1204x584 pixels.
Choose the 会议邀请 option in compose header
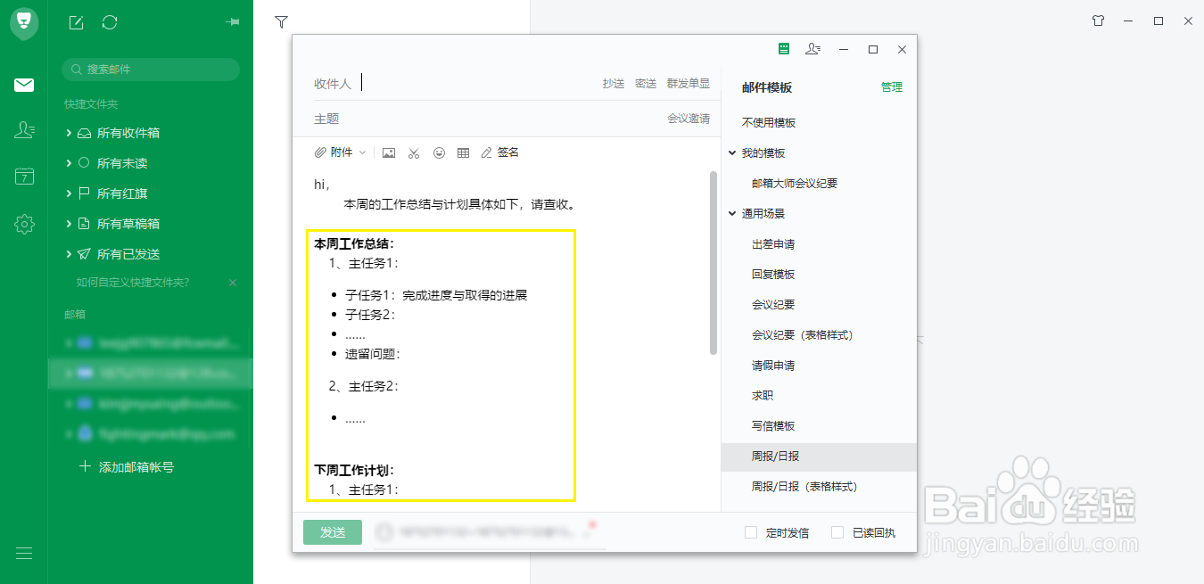pyautogui.click(x=689, y=117)
